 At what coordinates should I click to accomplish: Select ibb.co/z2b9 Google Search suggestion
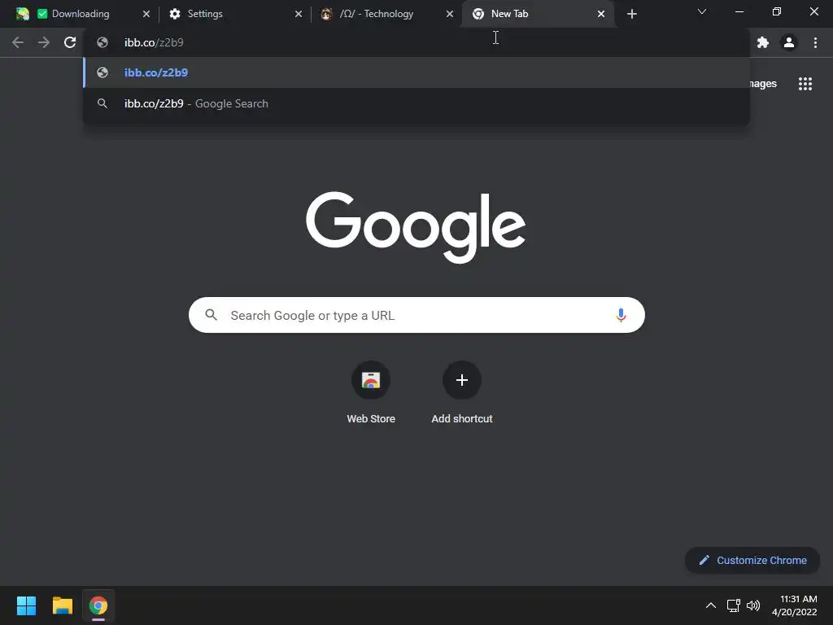[416, 103]
